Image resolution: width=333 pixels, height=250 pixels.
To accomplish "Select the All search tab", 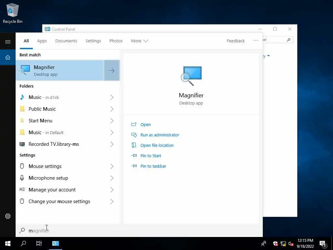I will 26,41.
